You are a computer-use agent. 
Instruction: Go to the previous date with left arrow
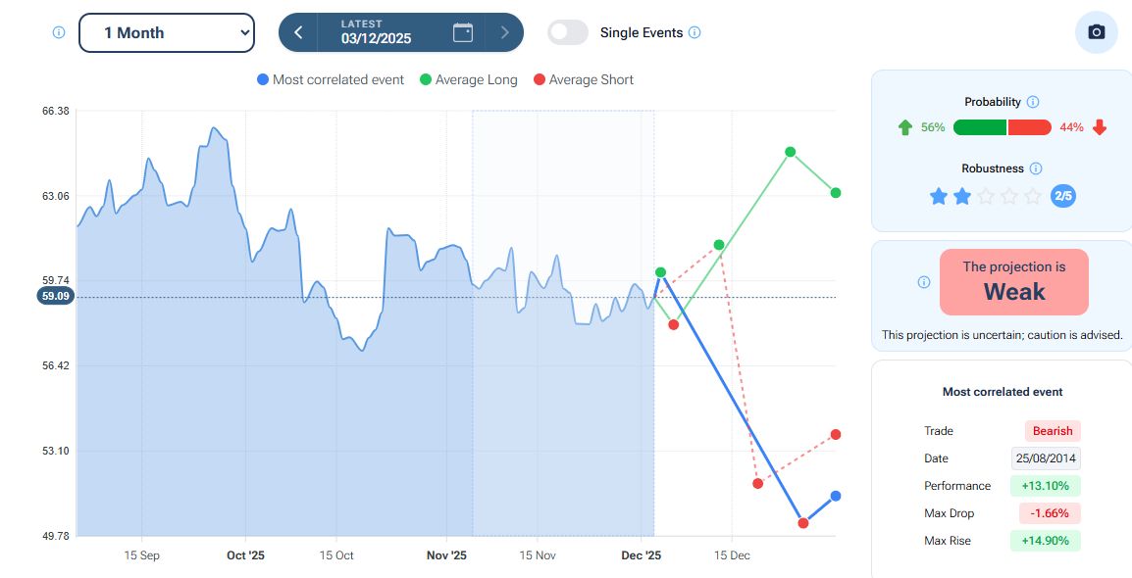pyautogui.click(x=299, y=32)
